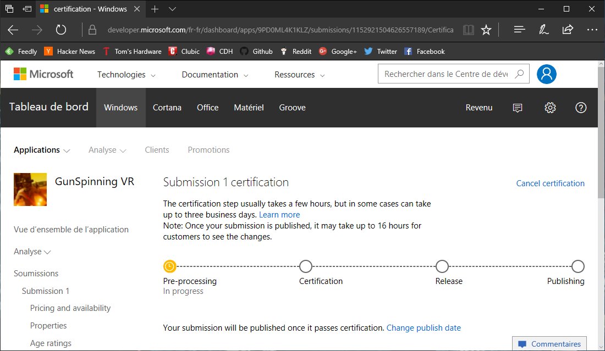Image resolution: width=605 pixels, height=351 pixels.
Task: Click the search magnifier icon
Action: click(x=519, y=74)
